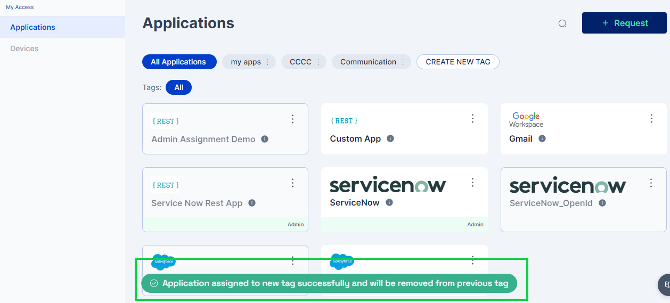
Task: Show info for Custom App
Action: coord(390,138)
